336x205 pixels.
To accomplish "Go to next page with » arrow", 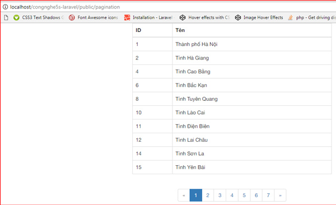I will (281, 195).
